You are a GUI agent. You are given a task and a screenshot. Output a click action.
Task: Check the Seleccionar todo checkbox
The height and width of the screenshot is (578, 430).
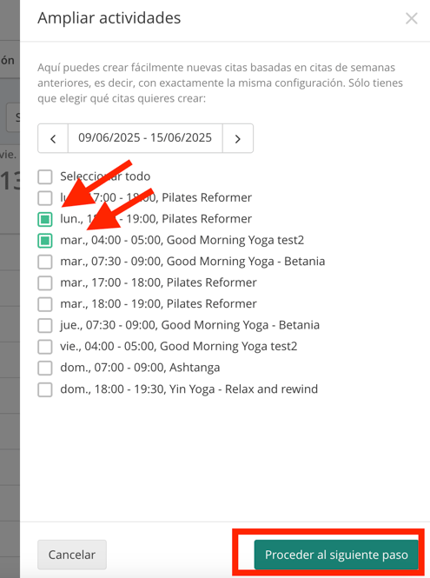(x=45, y=176)
